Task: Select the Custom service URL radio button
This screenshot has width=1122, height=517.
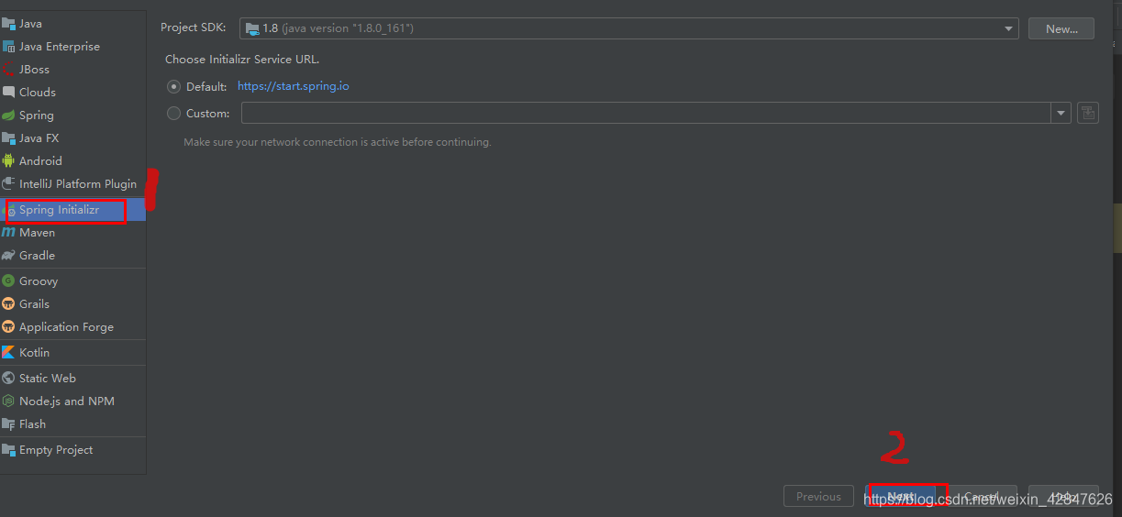Action: pyautogui.click(x=174, y=114)
